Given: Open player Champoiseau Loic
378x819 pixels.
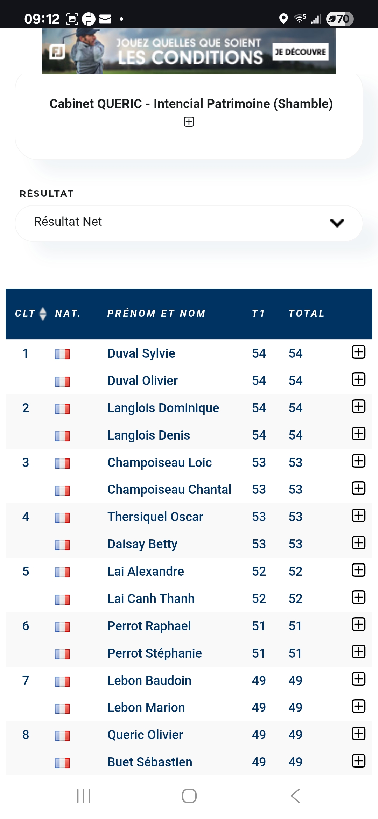Looking at the screenshot, I should (x=160, y=462).
